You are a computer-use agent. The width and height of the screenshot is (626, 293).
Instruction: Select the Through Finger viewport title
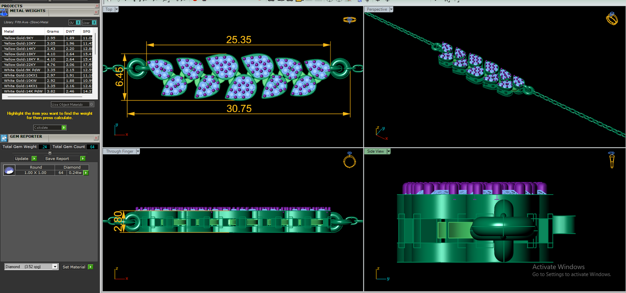click(x=120, y=151)
